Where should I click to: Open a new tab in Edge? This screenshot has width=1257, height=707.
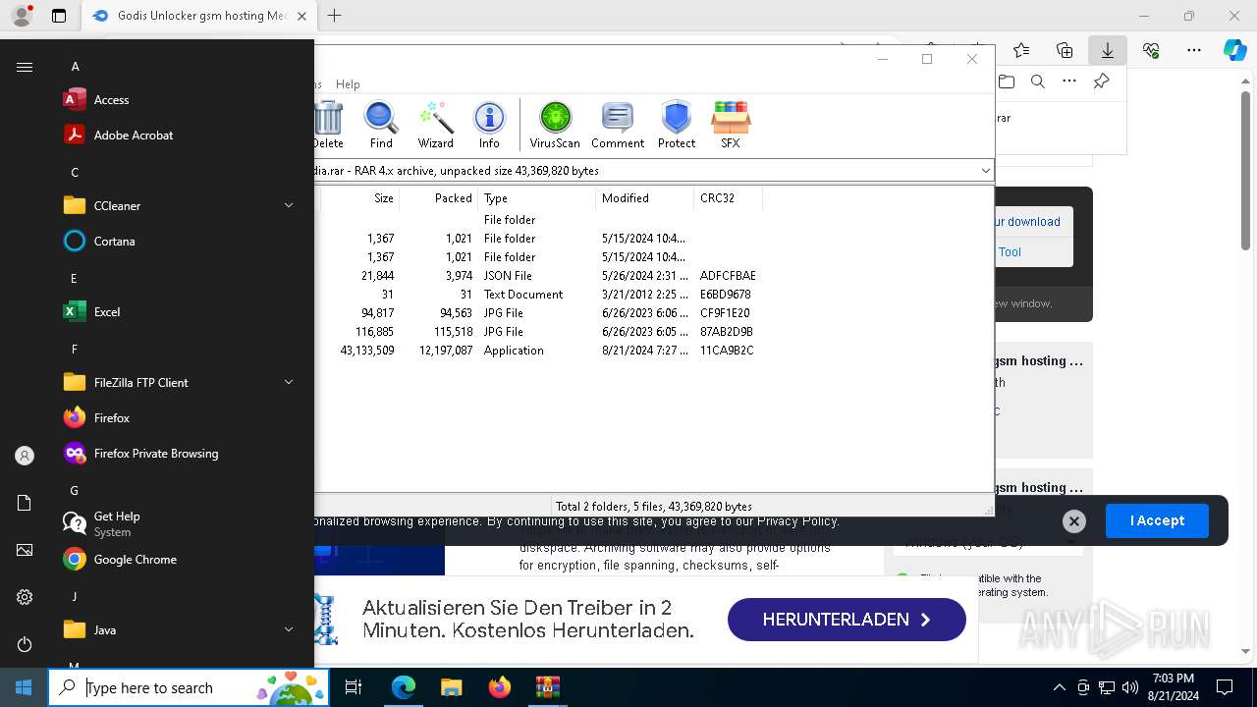[335, 16]
